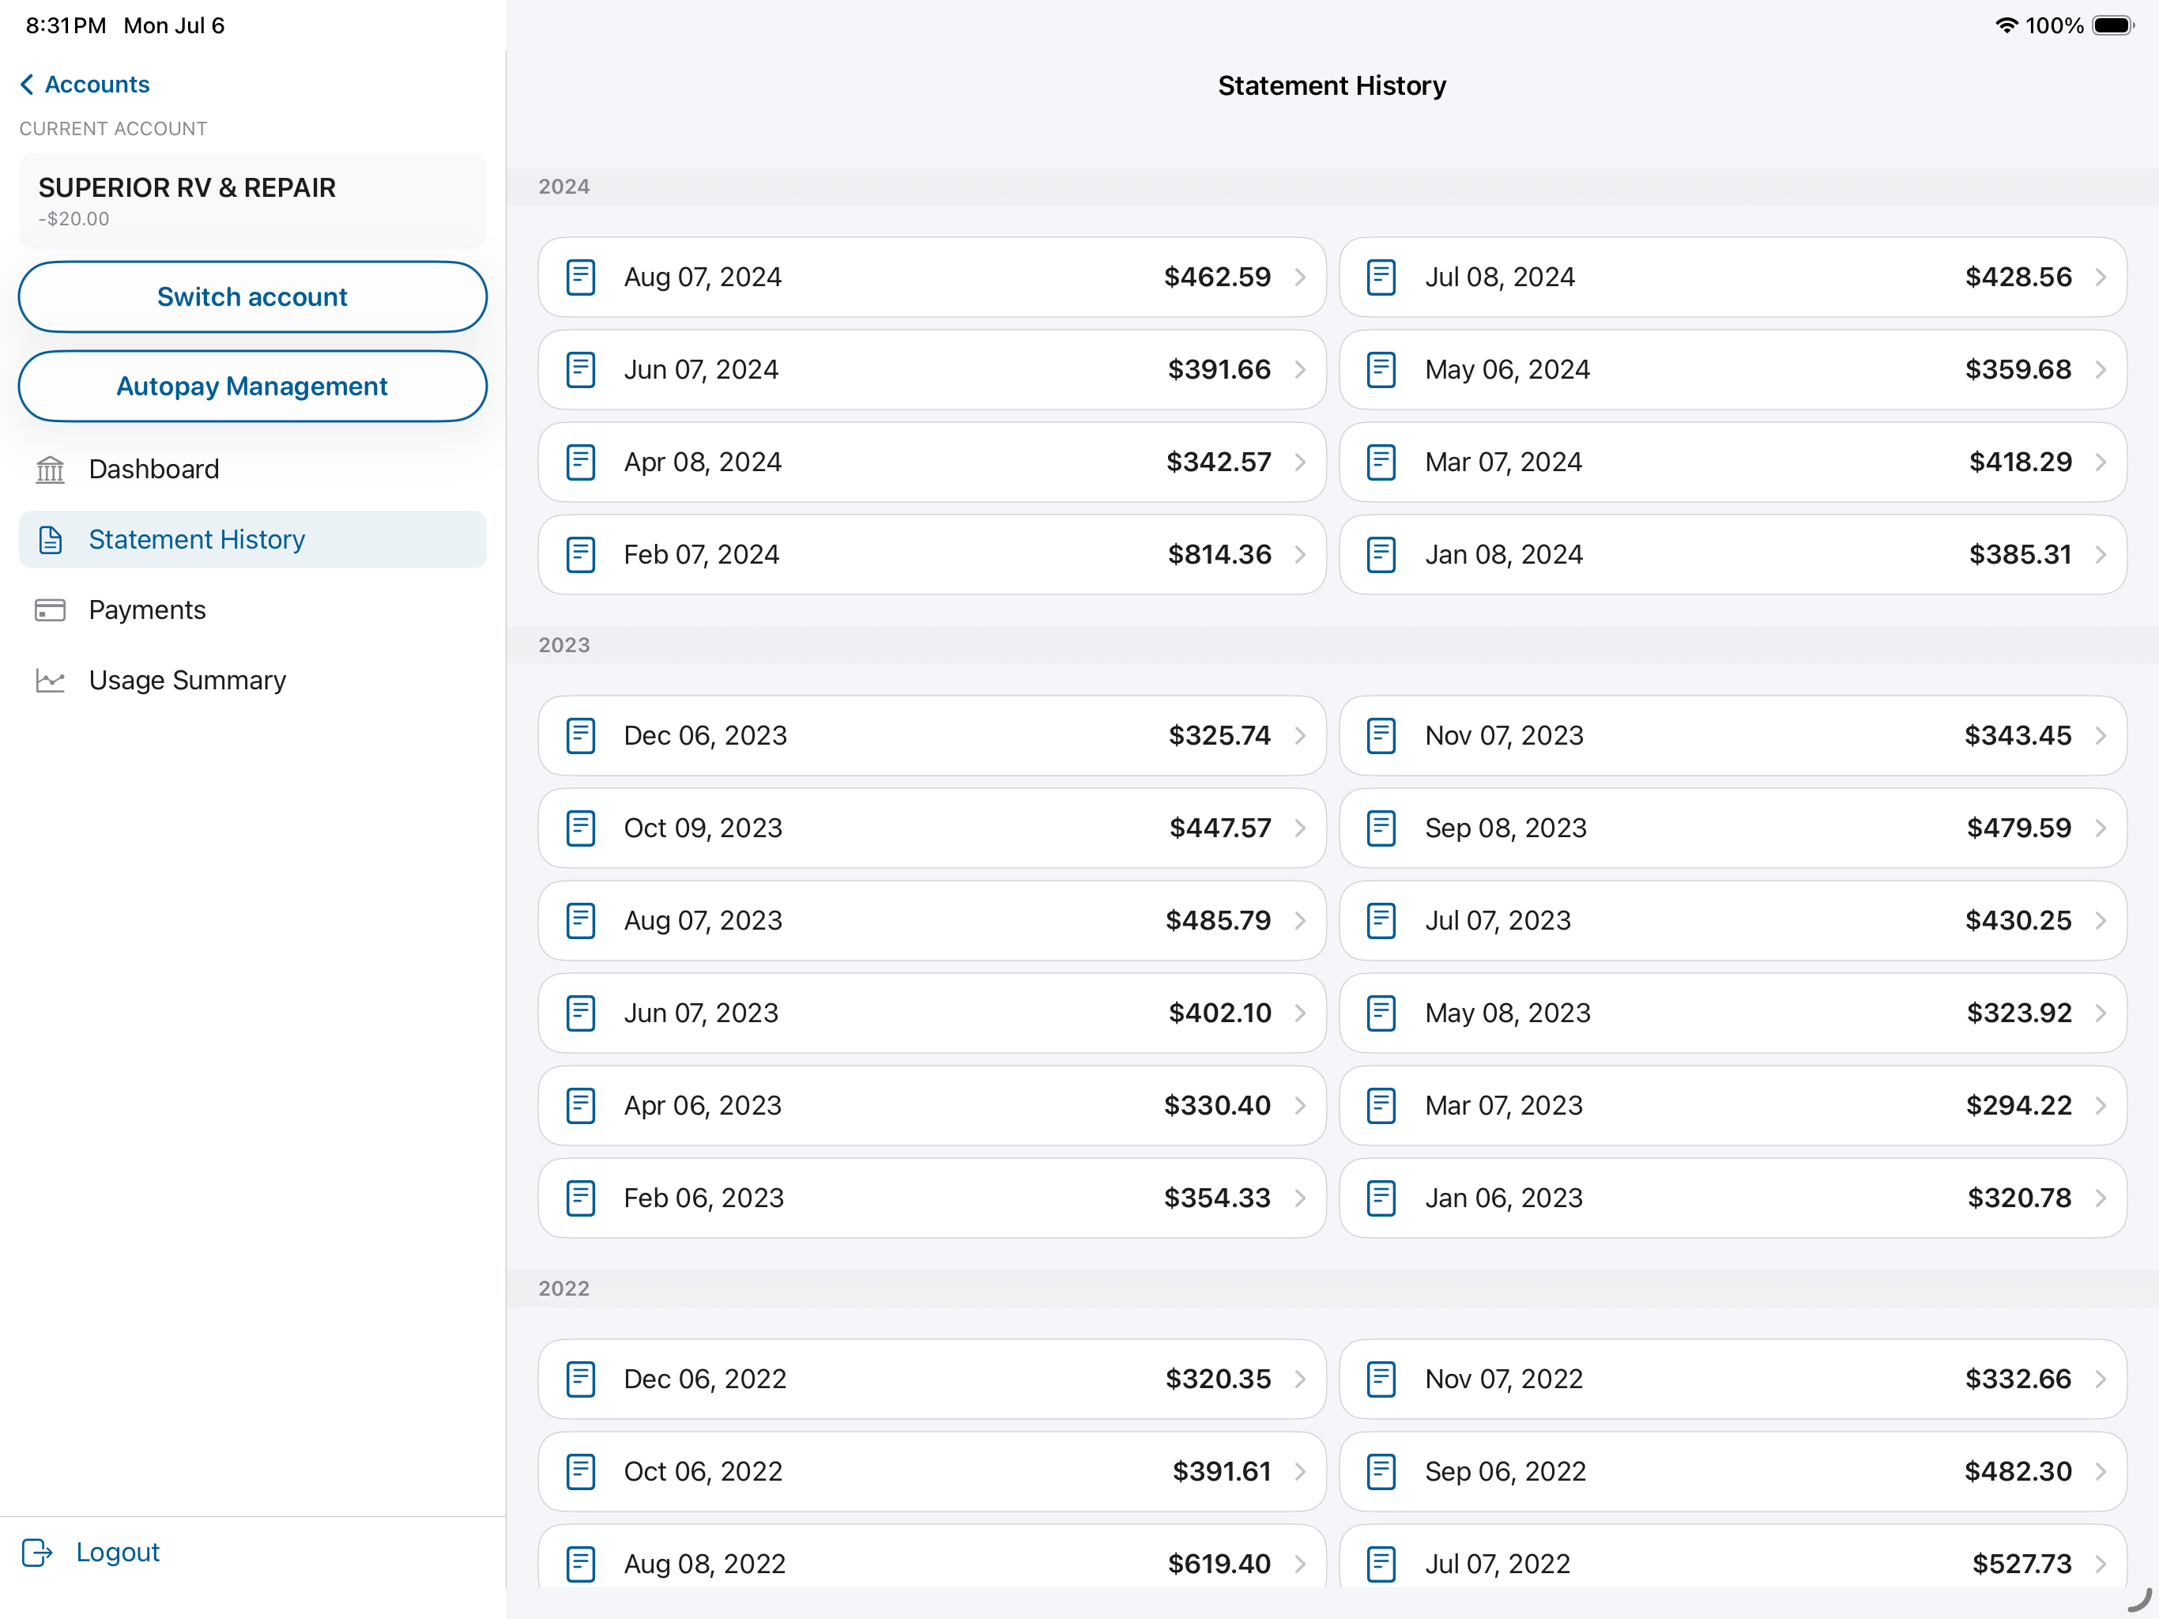Click the Oct 09, 2023 statement document icon
2159x1619 pixels.
[581, 828]
